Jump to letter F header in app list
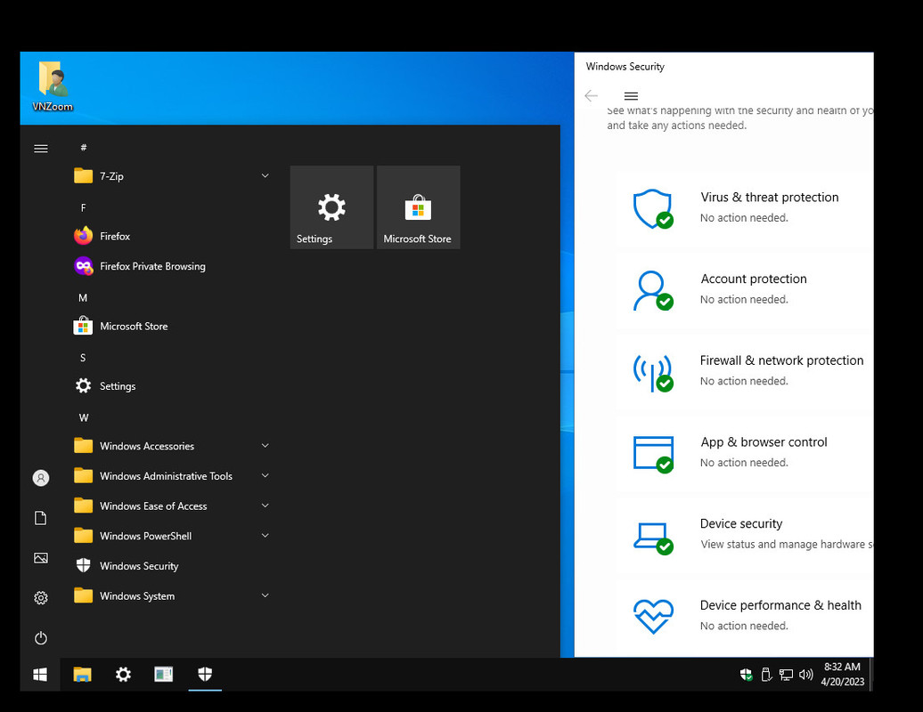 point(83,207)
